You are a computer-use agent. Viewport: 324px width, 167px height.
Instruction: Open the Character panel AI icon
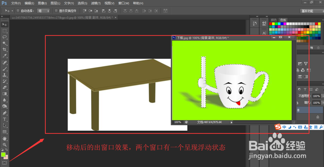(264, 33)
